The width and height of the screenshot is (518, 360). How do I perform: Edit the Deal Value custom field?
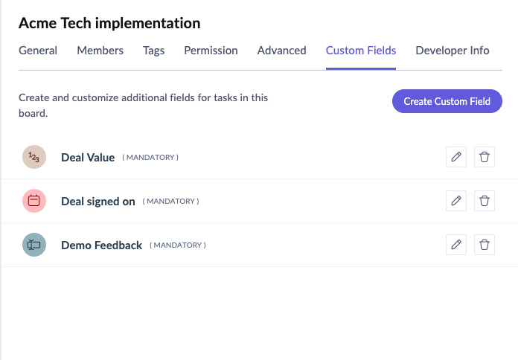[456, 157]
